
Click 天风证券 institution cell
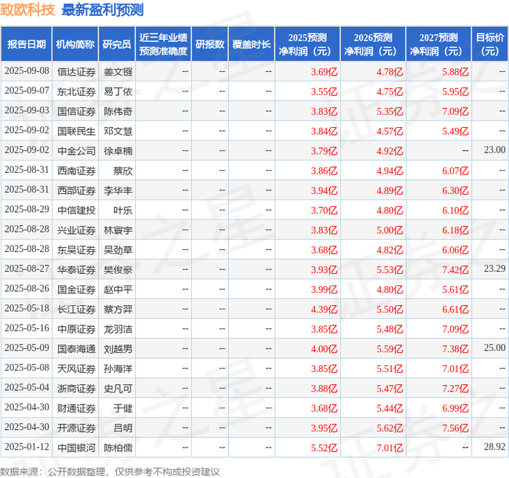pyautogui.click(x=76, y=368)
